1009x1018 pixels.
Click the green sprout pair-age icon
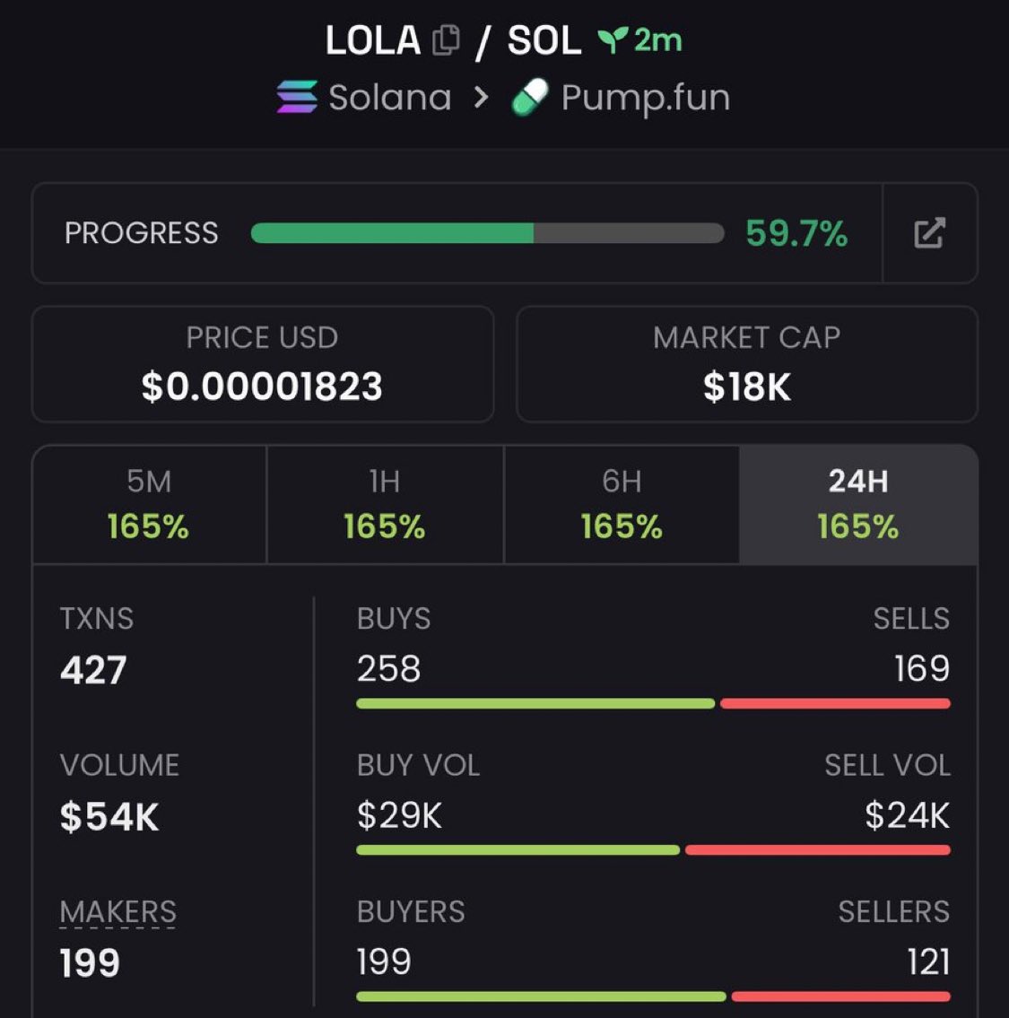coord(613,40)
